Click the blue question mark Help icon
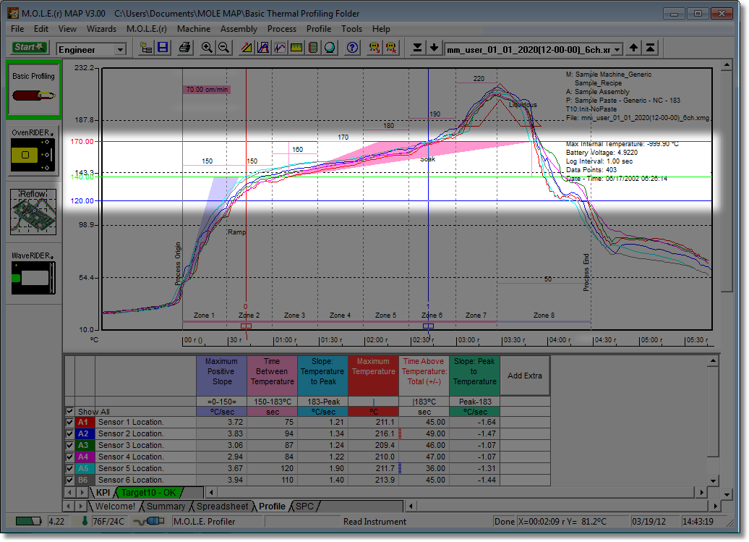 click(x=353, y=48)
